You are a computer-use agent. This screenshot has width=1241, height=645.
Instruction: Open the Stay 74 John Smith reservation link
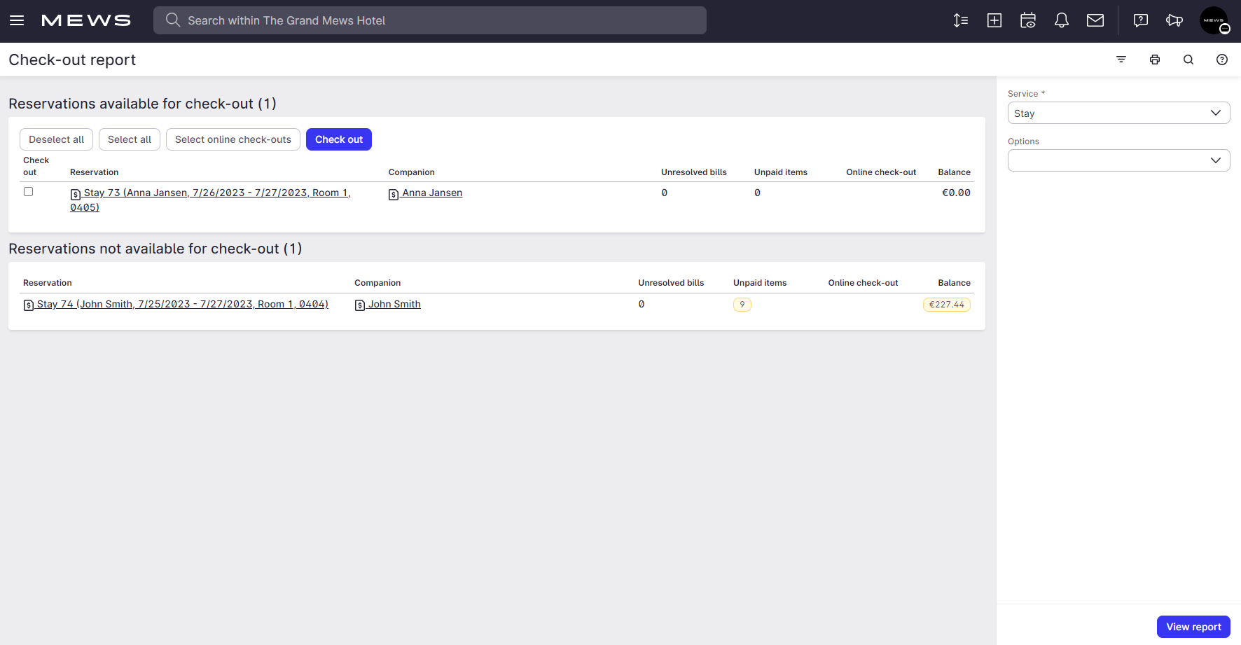[181, 304]
